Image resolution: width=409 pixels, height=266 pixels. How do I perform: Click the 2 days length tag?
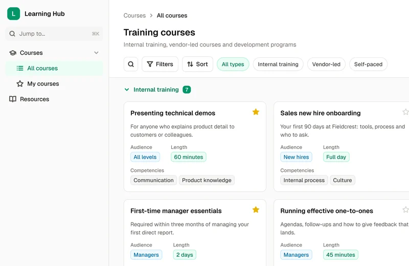click(185, 255)
